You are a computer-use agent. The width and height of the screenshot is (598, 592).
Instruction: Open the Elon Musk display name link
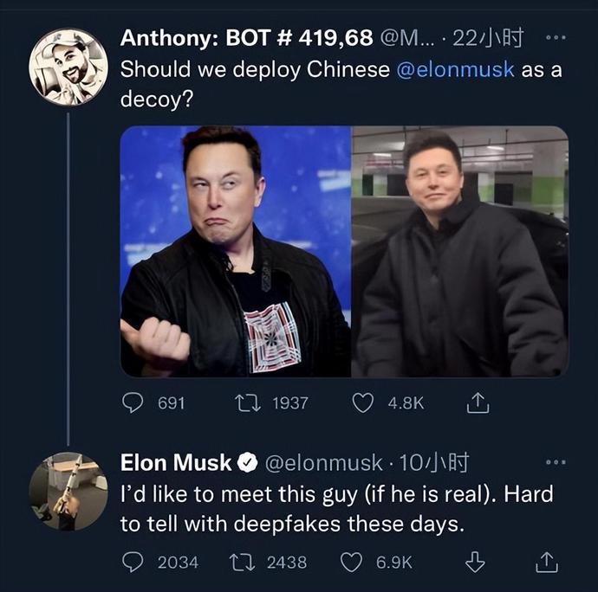[x=175, y=463]
